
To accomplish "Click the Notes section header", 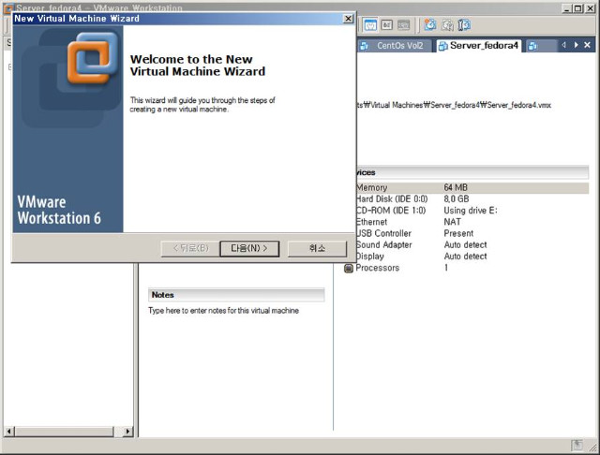I will tap(236, 295).
